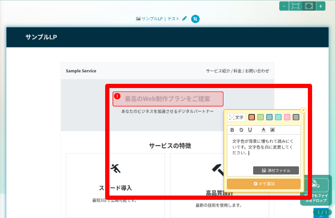Click the teal crop icon button
This screenshot has width=335, height=218.
pos(195,19)
